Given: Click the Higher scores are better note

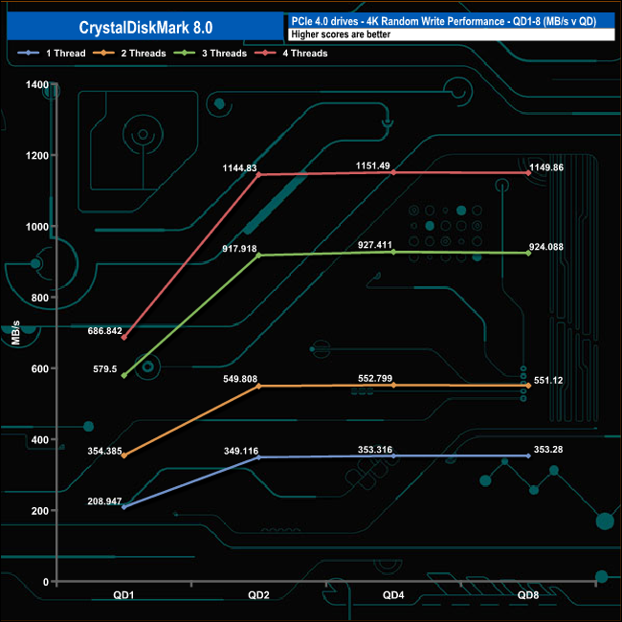Looking at the screenshot, I should 341,34.
